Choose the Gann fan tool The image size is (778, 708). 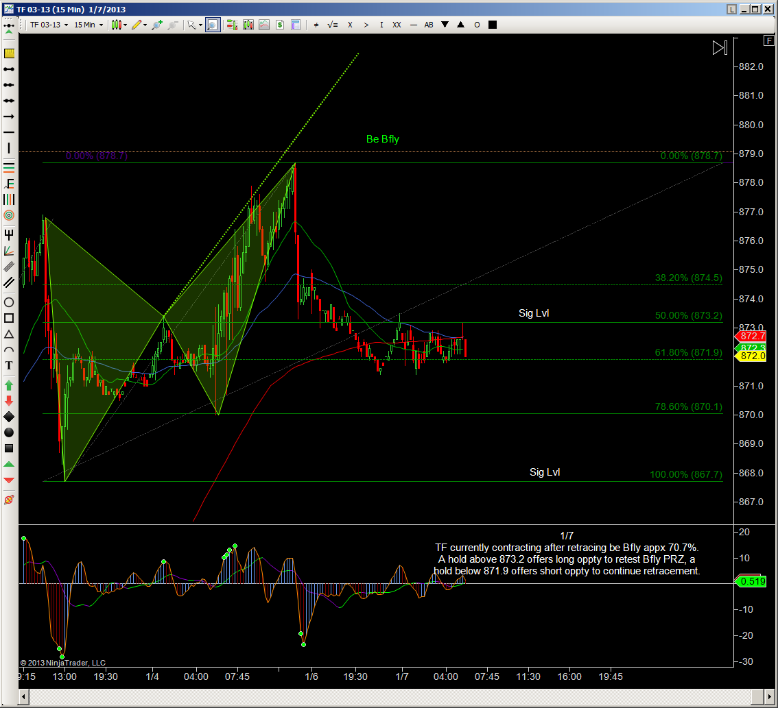(9, 251)
